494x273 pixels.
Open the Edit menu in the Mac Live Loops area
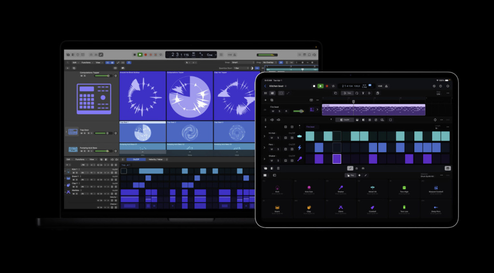[75, 62]
